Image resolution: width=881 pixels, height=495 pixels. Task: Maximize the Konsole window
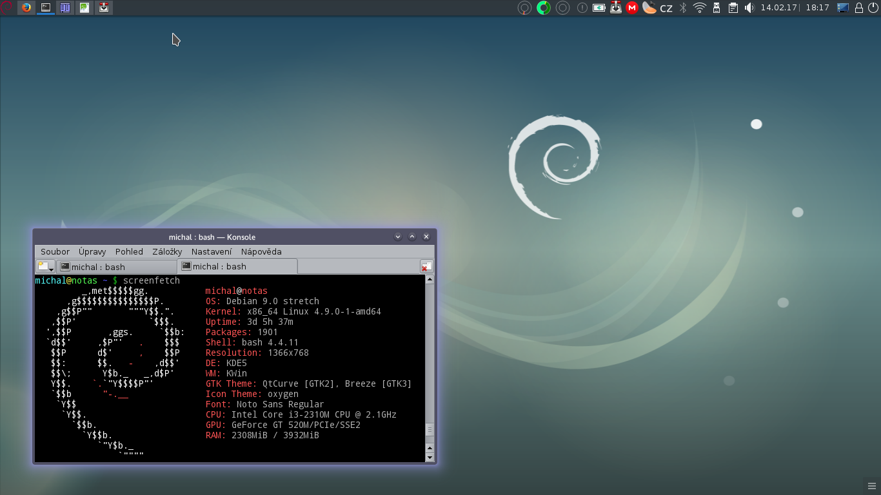412,237
